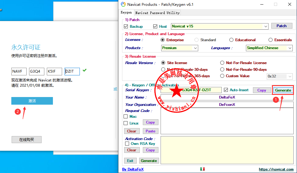Screen dimensions: 297x173
Task: Click the Patch button
Action: [282, 26]
